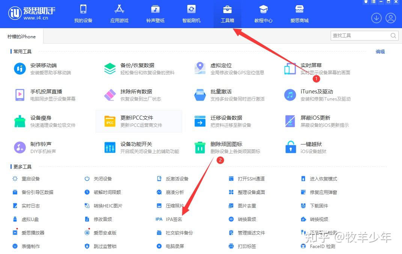This screenshot has height=254, width=402.
Task: Open 整理设备桌面 tool
Action: click(x=247, y=192)
